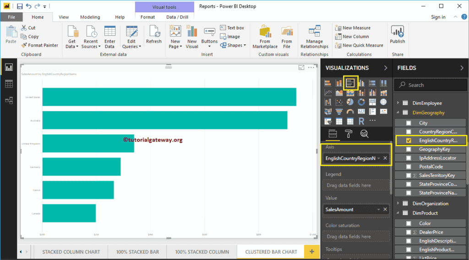Screen dimensions: 469x260
Task: Choose the donut chart visualization
Action: (x=361, y=102)
